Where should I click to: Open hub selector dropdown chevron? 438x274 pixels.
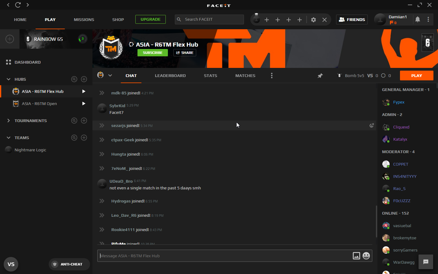pos(110,76)
